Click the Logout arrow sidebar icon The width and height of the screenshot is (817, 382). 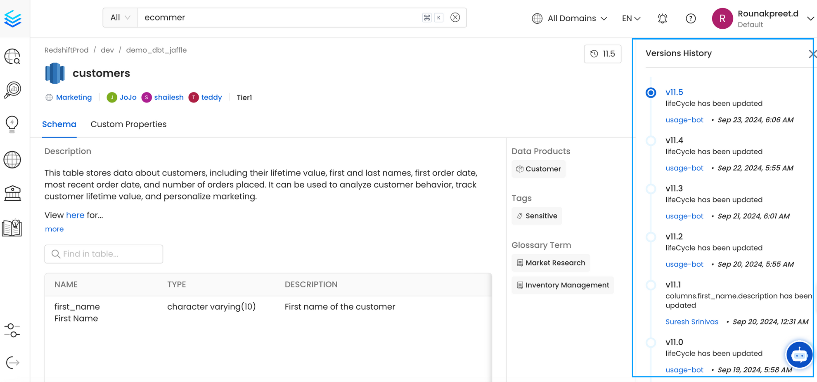click(13, 362)
